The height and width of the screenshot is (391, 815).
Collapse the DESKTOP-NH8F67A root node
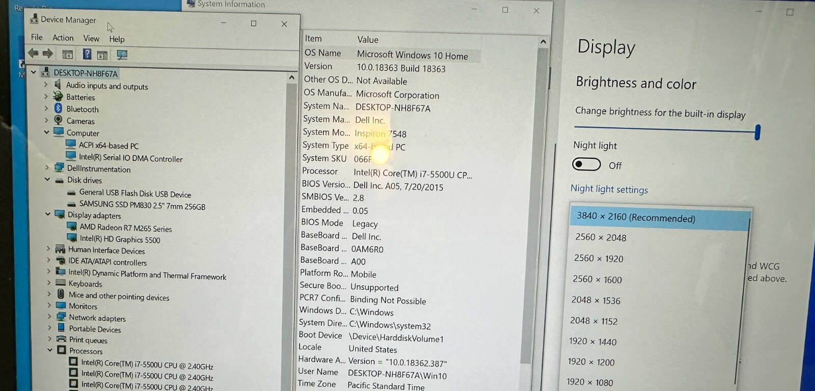tap(34, 72)
